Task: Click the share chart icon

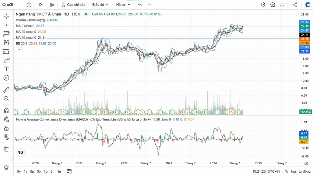Action: coord(295,5)
